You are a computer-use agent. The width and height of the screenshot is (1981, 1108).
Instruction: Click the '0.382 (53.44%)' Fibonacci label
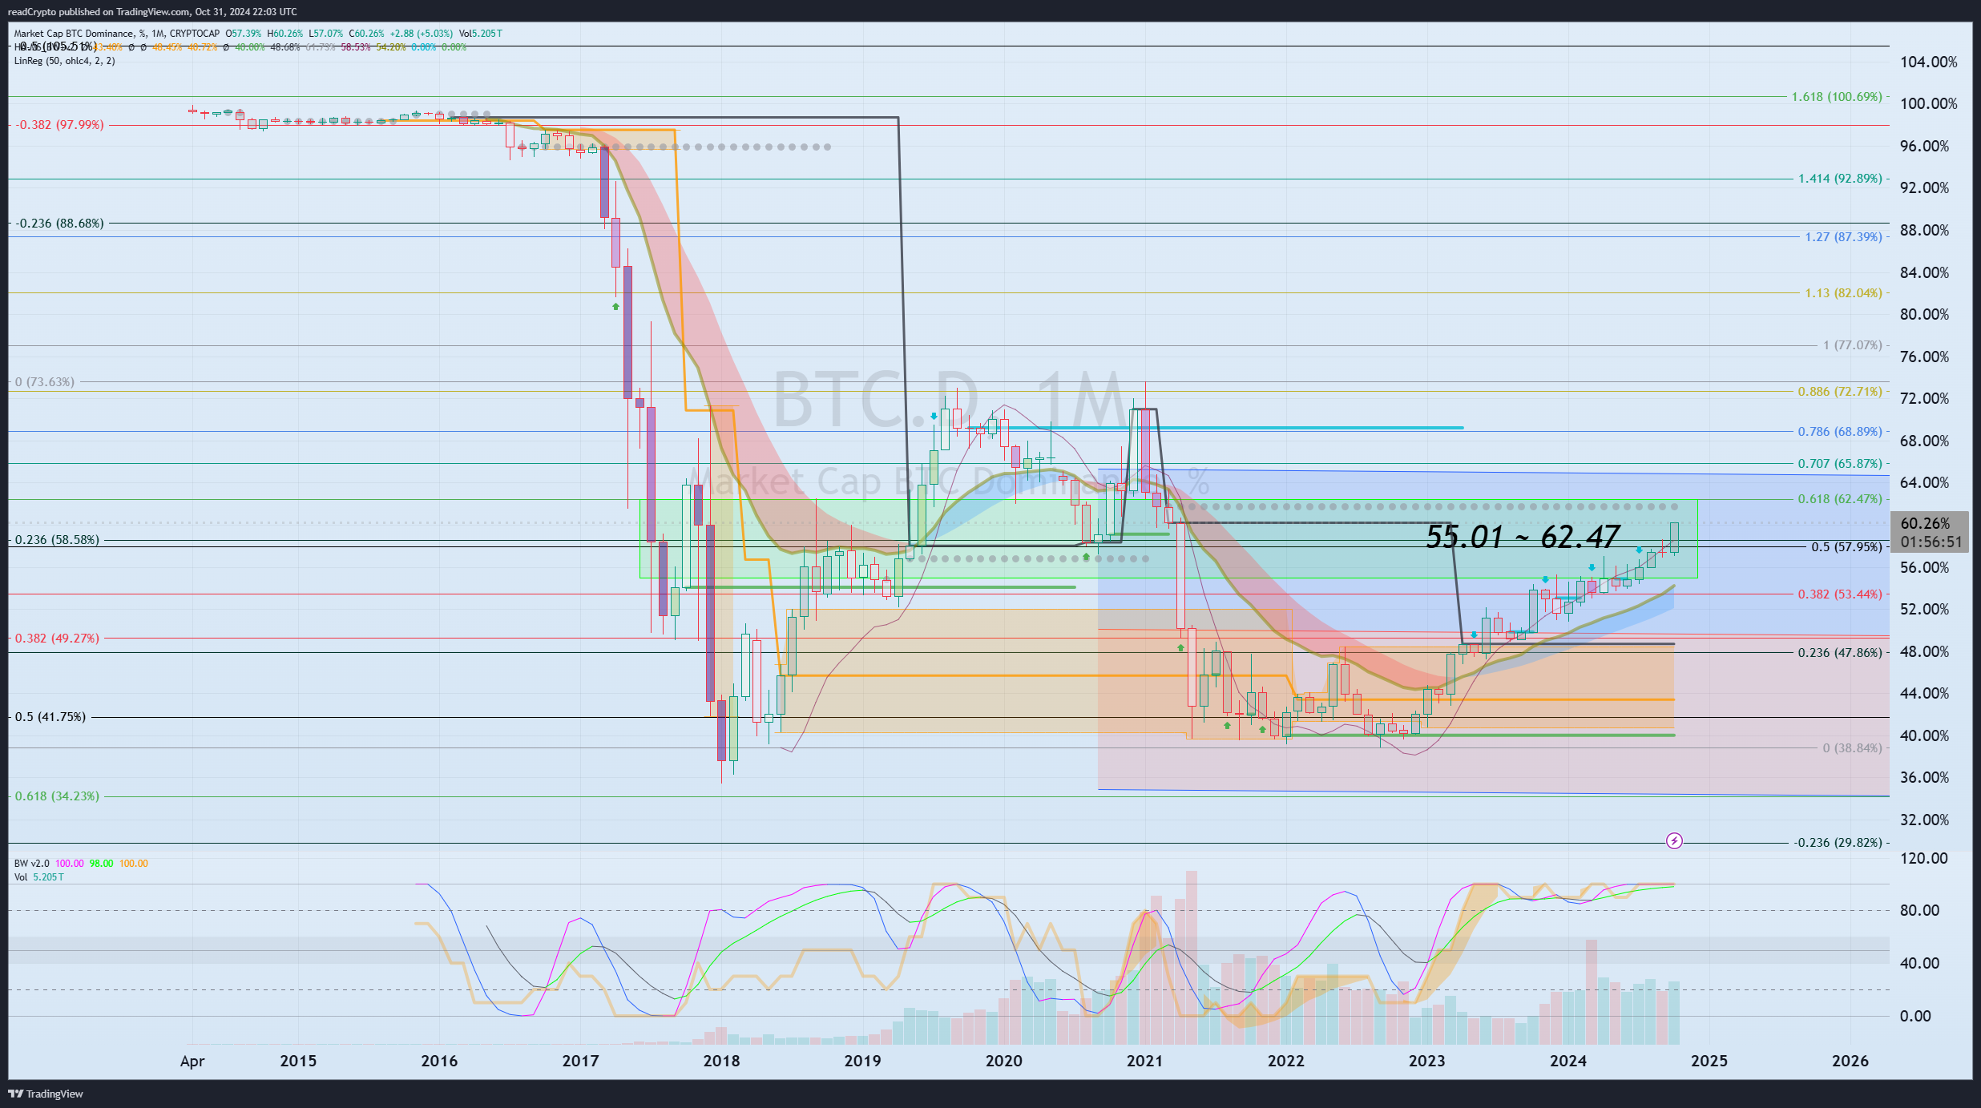point(1840,594)
